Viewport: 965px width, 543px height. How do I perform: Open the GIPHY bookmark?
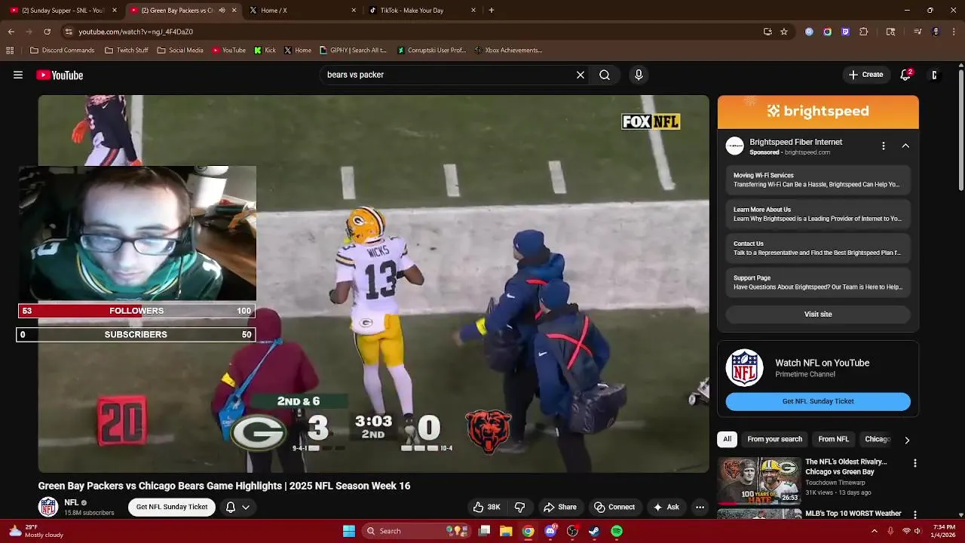pyautogui.click(x=354, y=51)
